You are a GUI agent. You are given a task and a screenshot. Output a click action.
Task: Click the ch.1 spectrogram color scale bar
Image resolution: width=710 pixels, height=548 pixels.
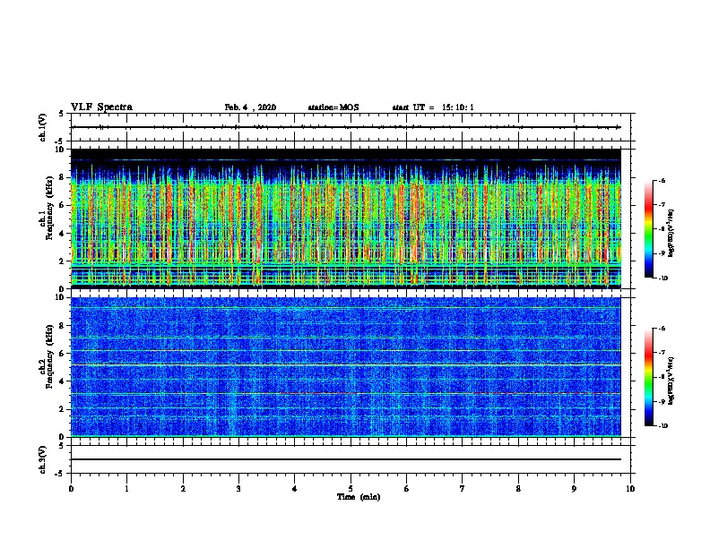click(x=649, y=229)
